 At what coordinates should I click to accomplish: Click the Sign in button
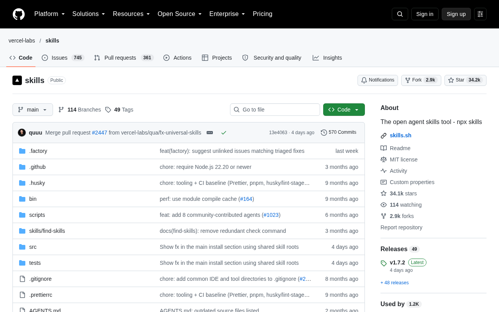[x=425, y=14]
